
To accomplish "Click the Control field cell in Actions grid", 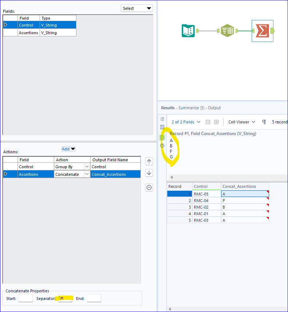I will [x=36, y=167].
